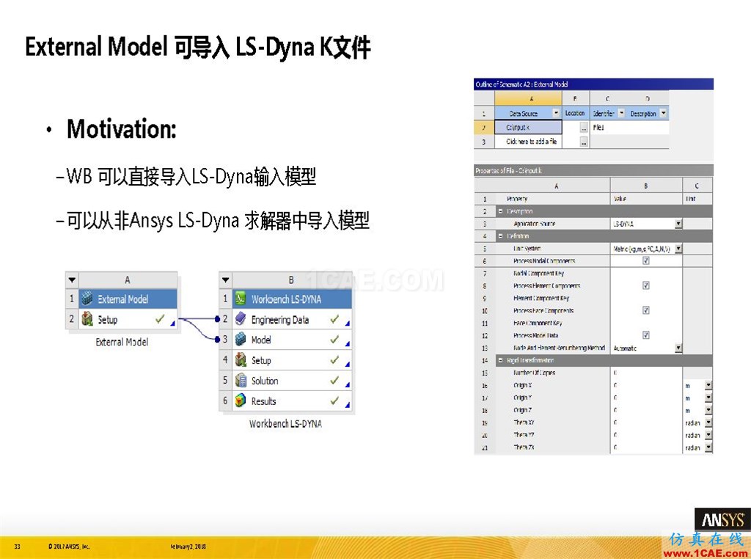Screen dimensions: 751x559
Task: Click the Origin X value field
Action: point(646,385)
